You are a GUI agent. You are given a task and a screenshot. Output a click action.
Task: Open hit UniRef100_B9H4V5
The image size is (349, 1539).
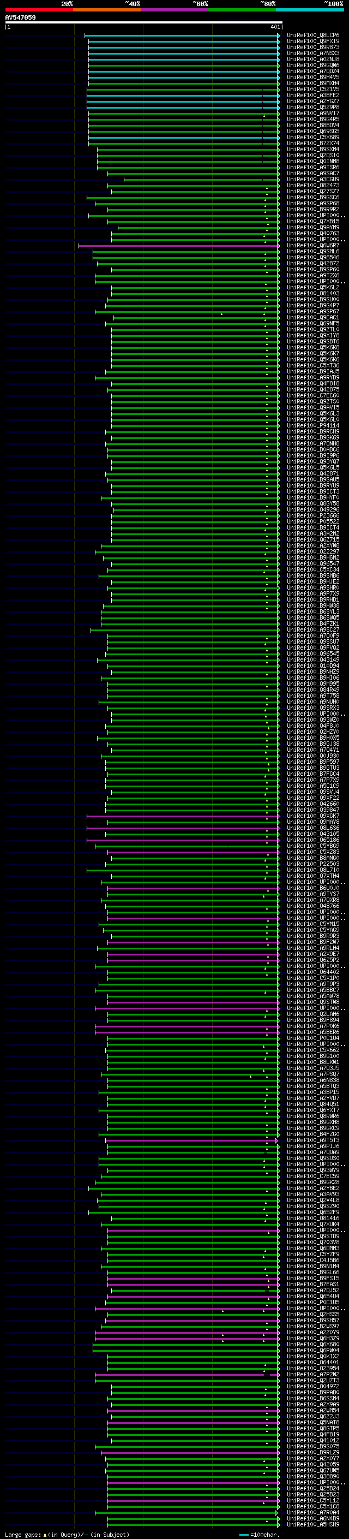(313, 77)
